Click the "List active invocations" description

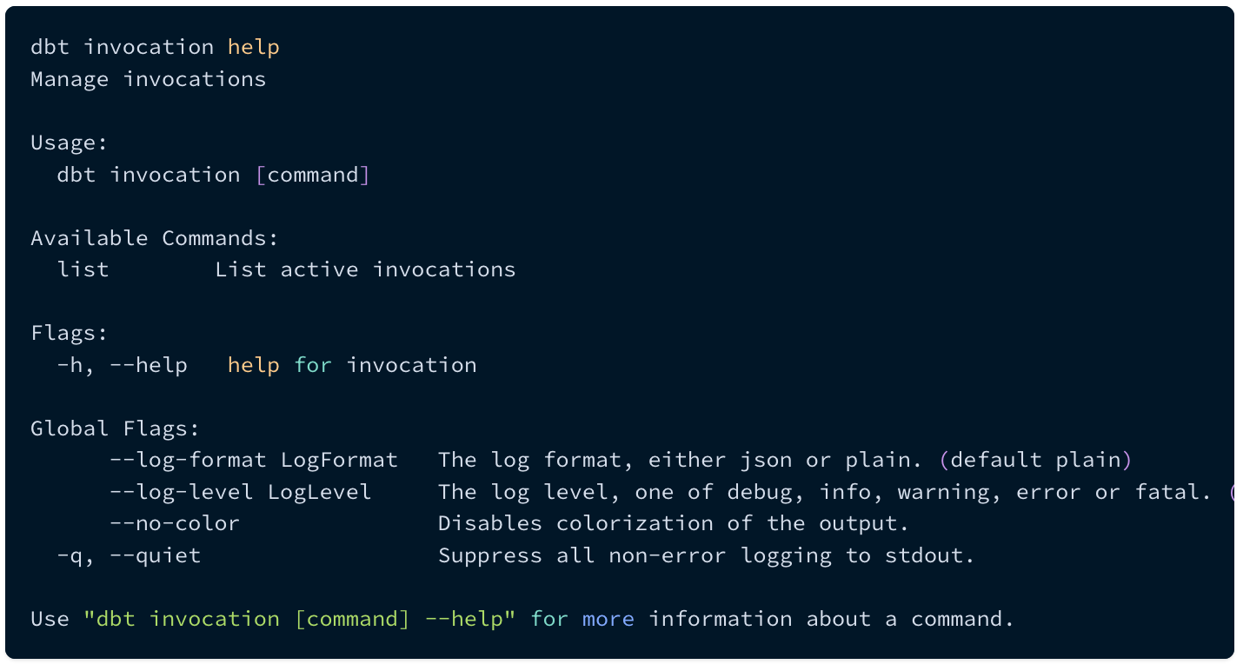[x=365, y=269]
